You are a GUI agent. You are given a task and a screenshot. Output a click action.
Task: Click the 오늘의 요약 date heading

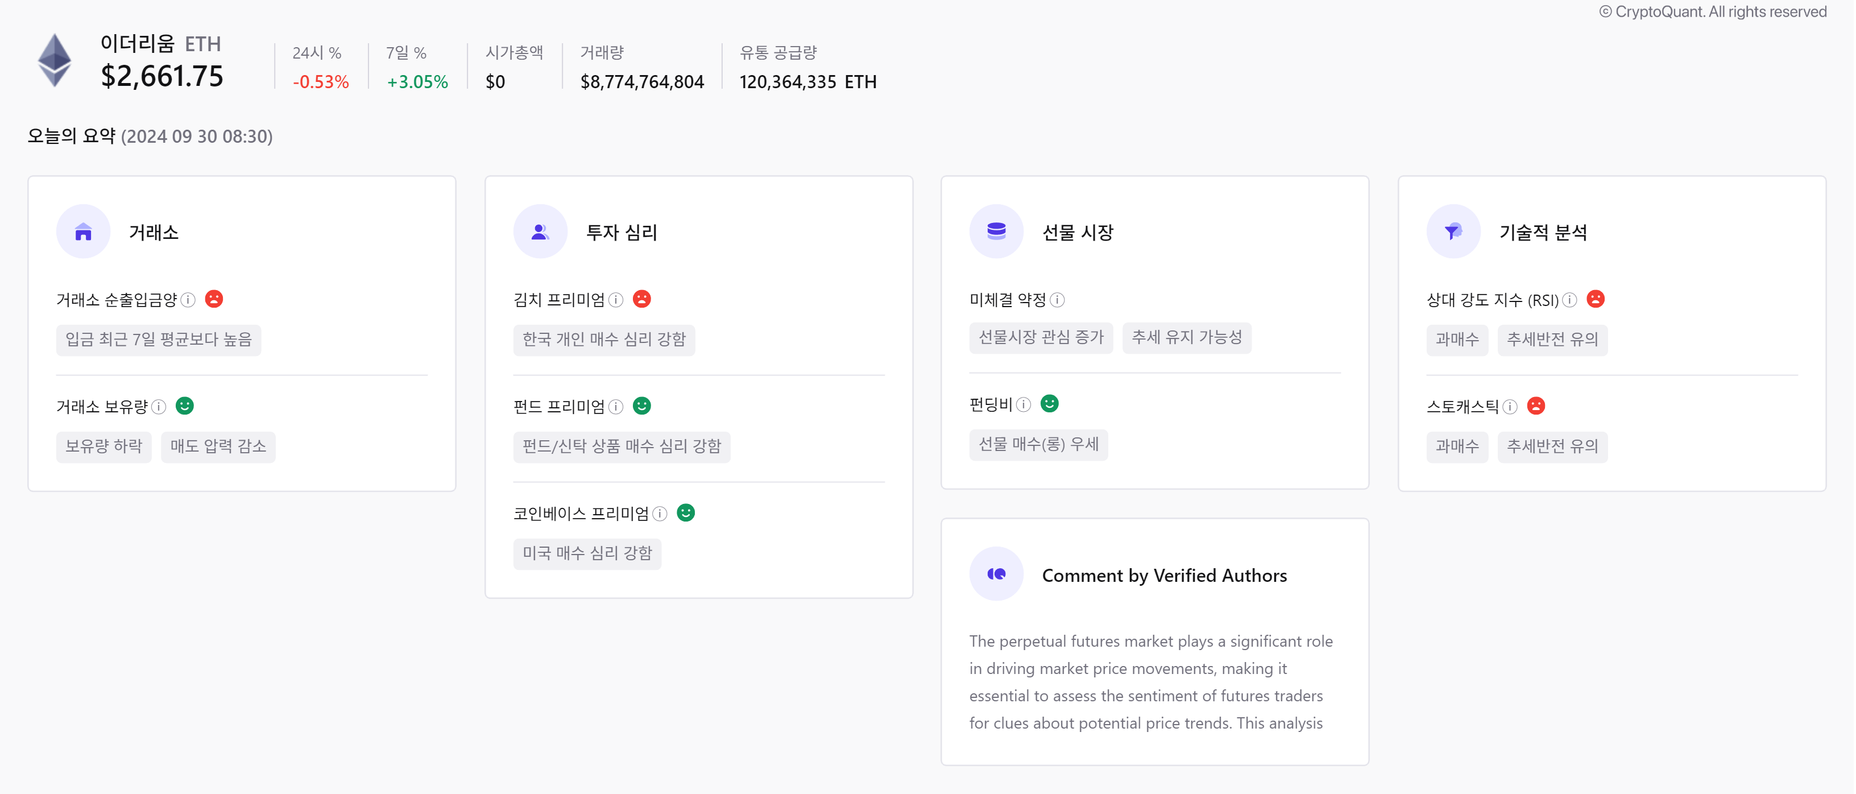pos(150,136)
